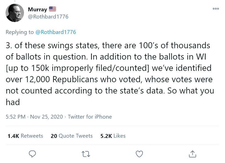
Task: Click the reply speech bubble icon
Action: [x=33, y=154]
